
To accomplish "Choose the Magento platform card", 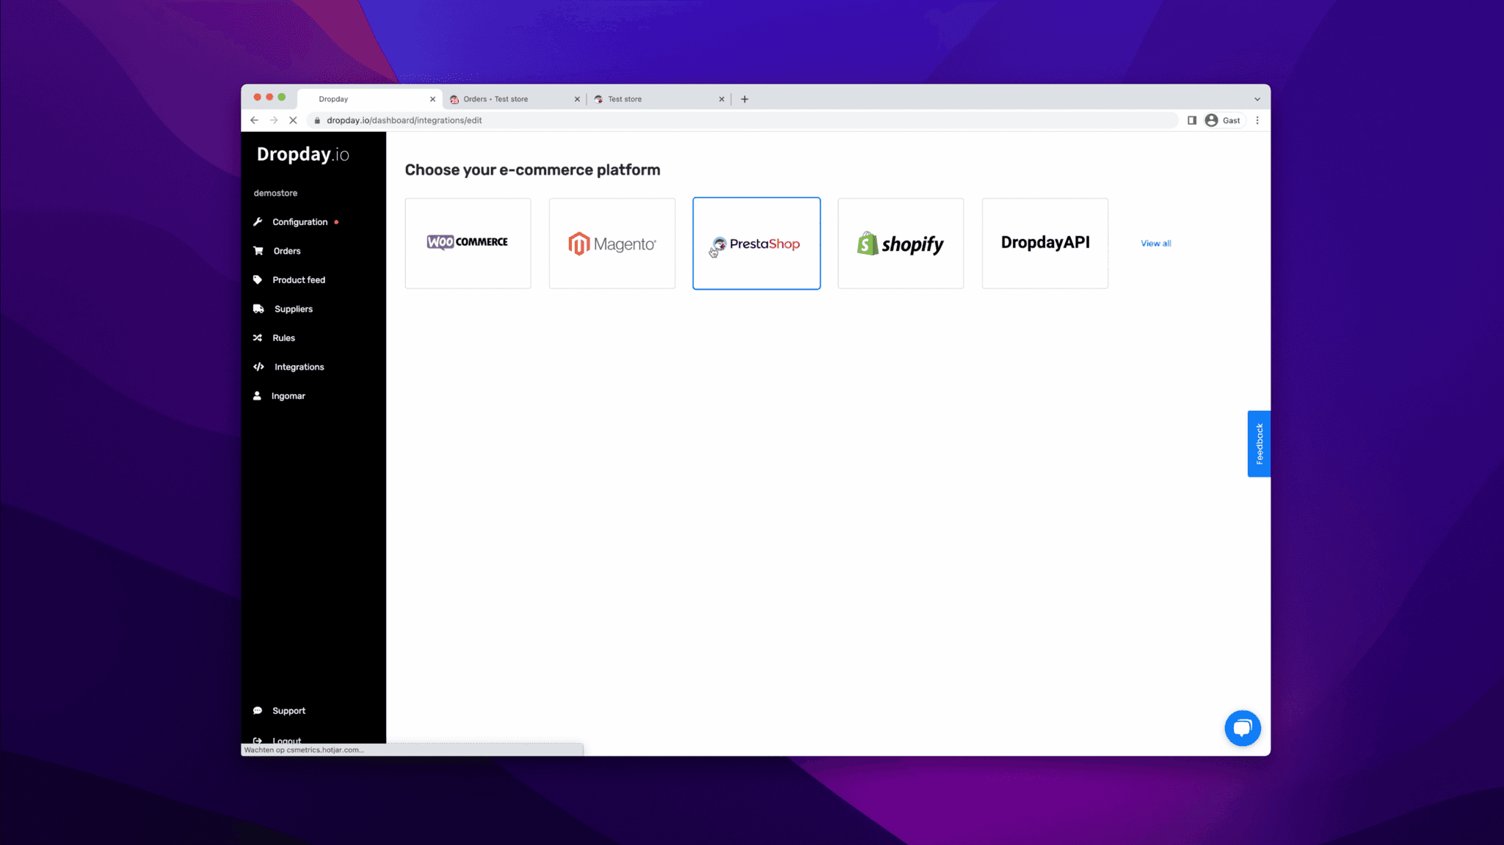I will coord(612,243).
